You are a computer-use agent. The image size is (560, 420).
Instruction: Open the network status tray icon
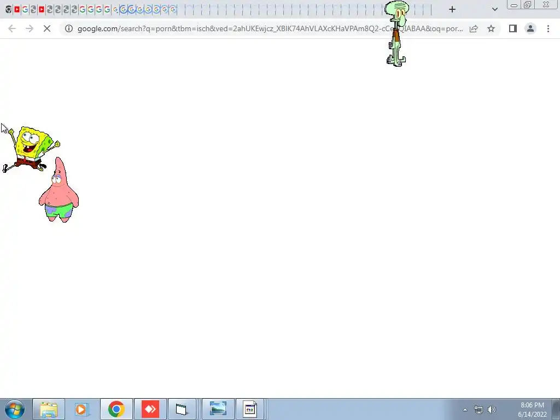[478, 410]
